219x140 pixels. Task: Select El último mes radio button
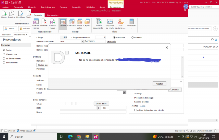click(4, 62)
